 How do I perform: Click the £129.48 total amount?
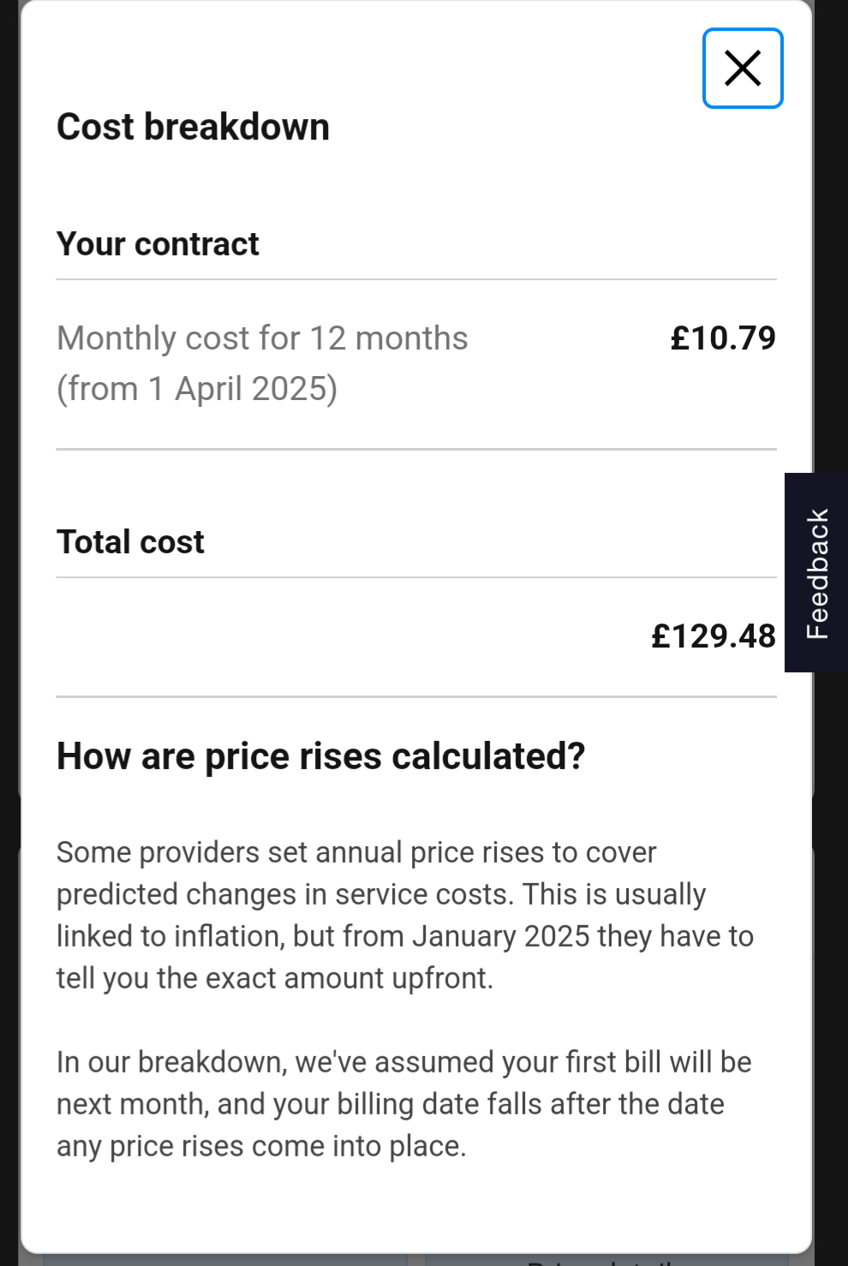(x=713, y=636)
